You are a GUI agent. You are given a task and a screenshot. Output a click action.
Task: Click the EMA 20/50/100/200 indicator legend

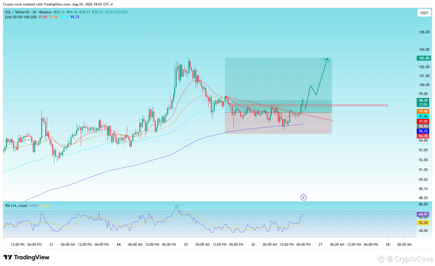tap(21, 17)
